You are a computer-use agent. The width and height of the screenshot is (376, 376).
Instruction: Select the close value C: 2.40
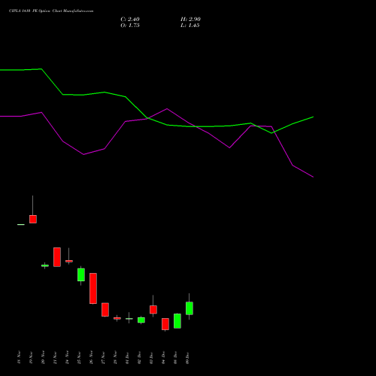coord(130,20)
